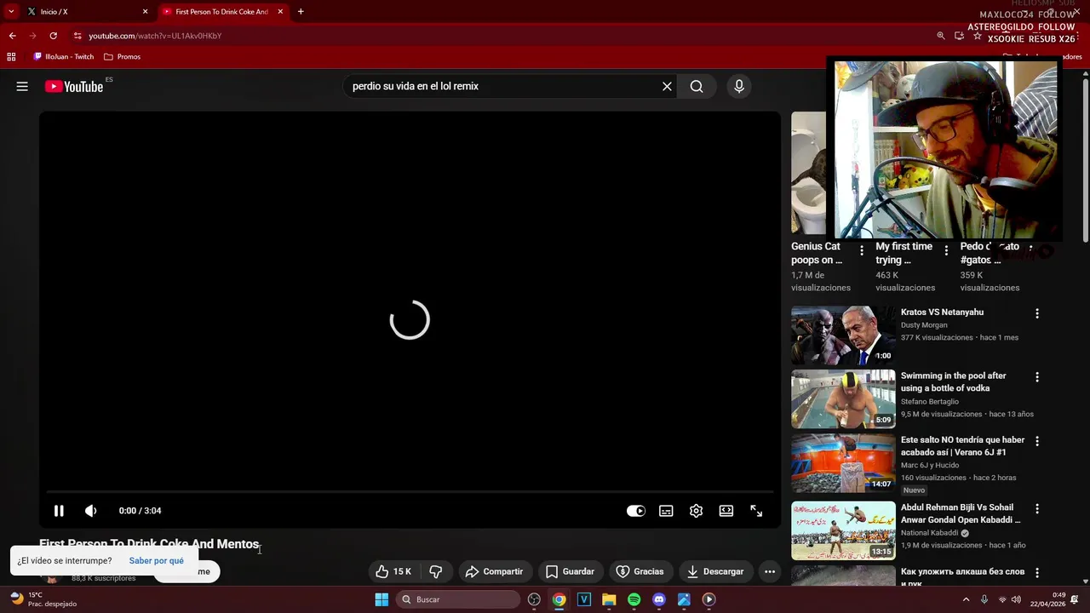The width and height of the screenshot is (1090, 613).
Task: Switch to theater mode
Action: (x=726, y=511)
